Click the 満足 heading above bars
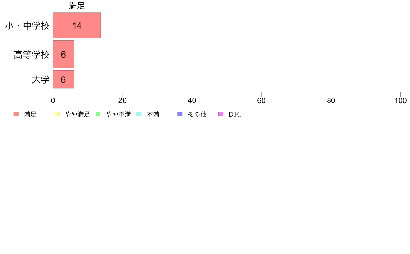Image resolution: width=410 pixels, height=254 pixels. (77, 6)
